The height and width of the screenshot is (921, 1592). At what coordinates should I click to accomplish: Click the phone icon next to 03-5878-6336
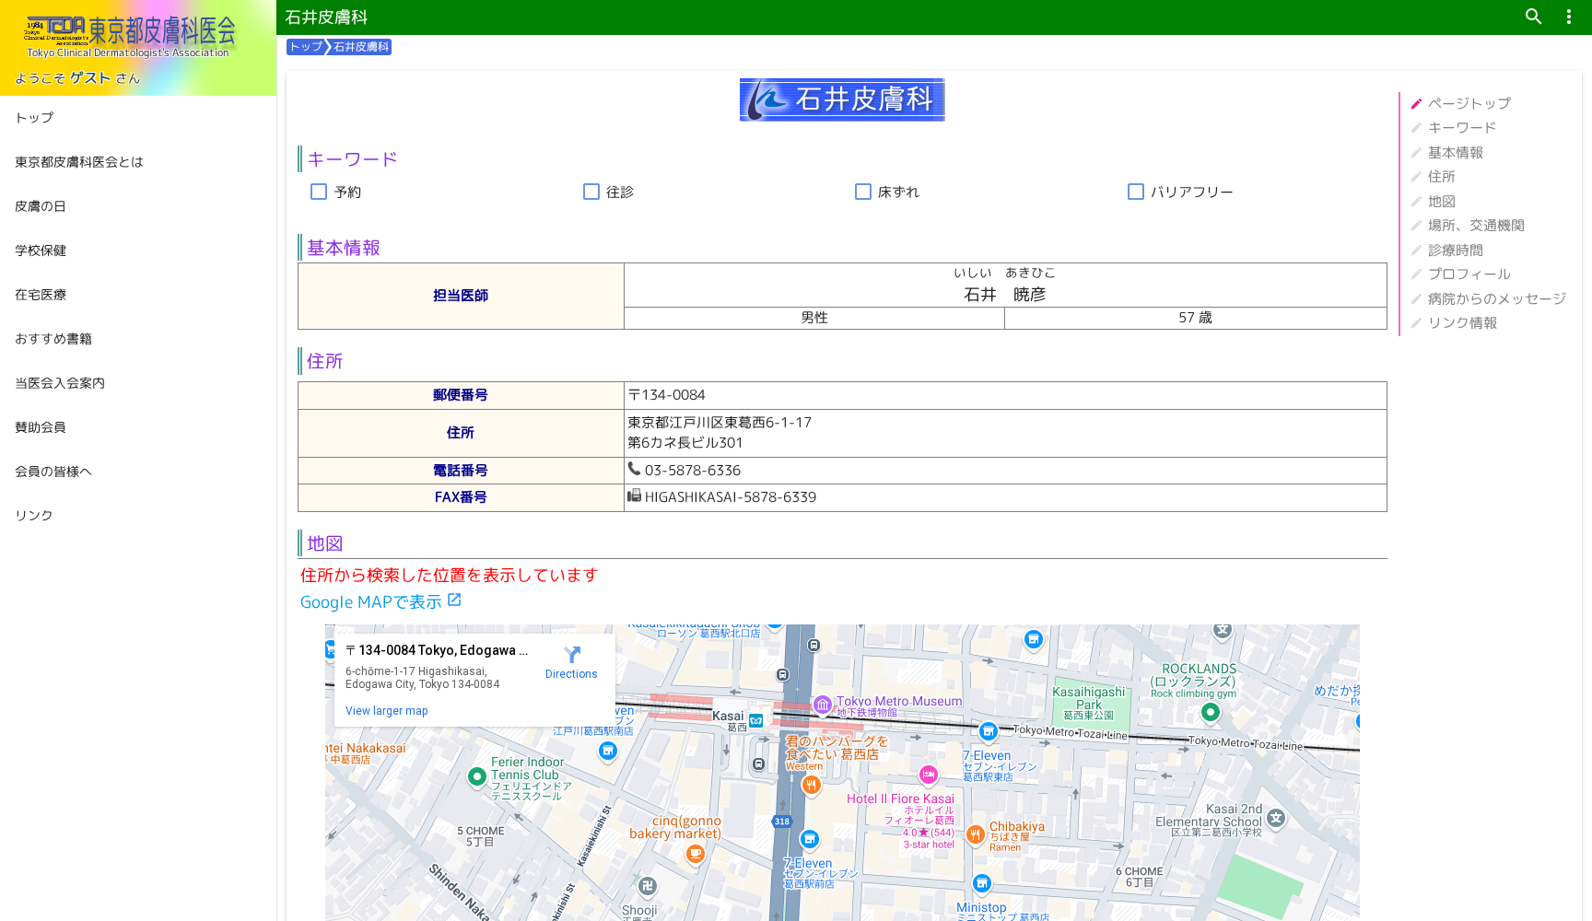coord(634,469)
